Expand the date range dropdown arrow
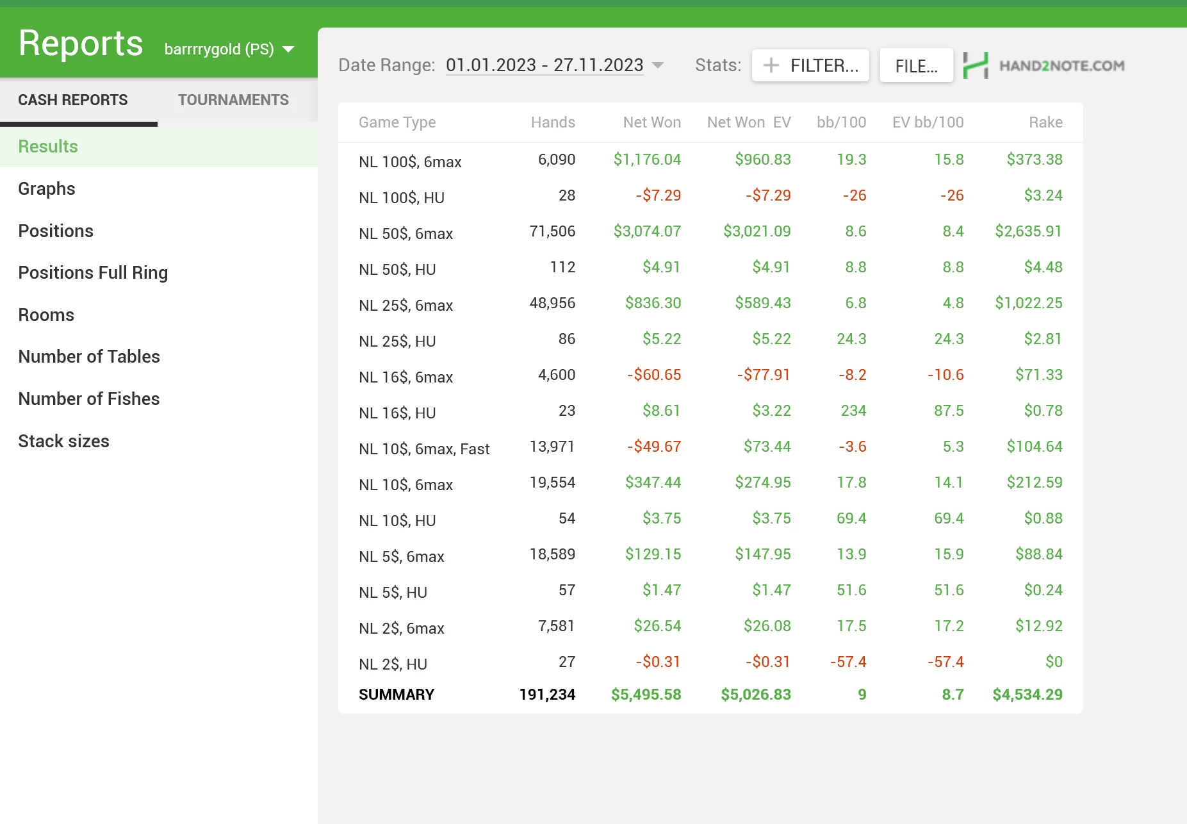Screen dimensions: 1187x824 pos(657,65)
